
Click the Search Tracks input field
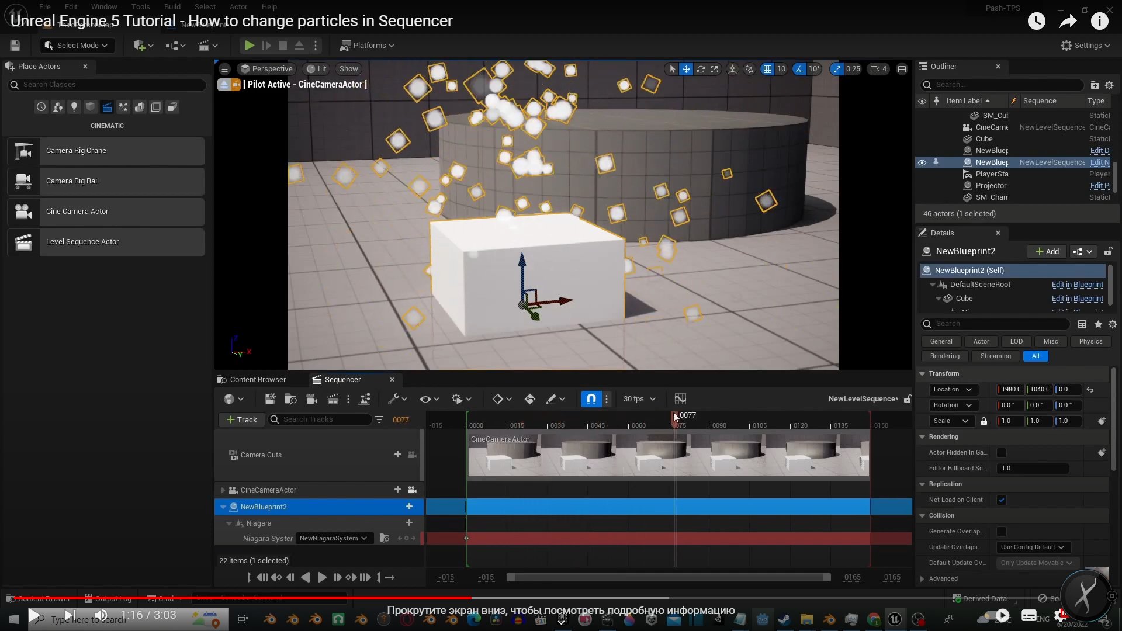pyautogui.click(x=320, y=420)
